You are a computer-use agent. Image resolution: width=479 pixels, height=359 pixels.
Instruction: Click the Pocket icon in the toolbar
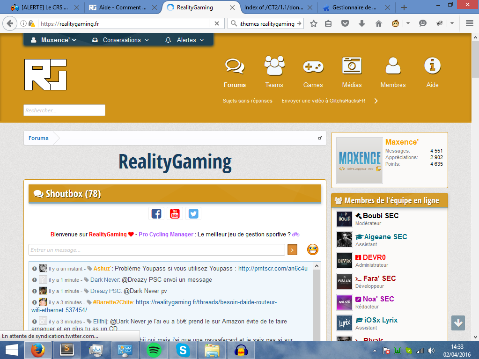[345, 23]
